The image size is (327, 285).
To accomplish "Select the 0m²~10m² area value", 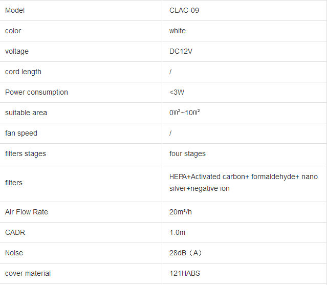I will click(x=185, y=113).
